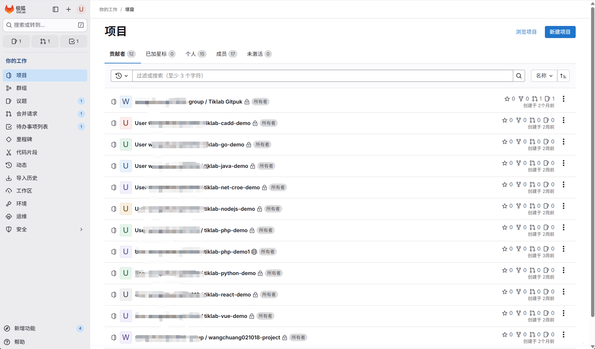Click the plus create-new icon
This screenshot has height=349, width=595.
(x=69, y=9)
